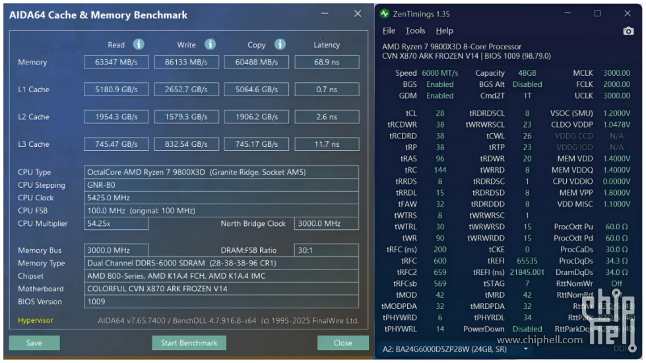
Task: Click the VDD MISC value 1.1000V
Action: tap(616, 204)
